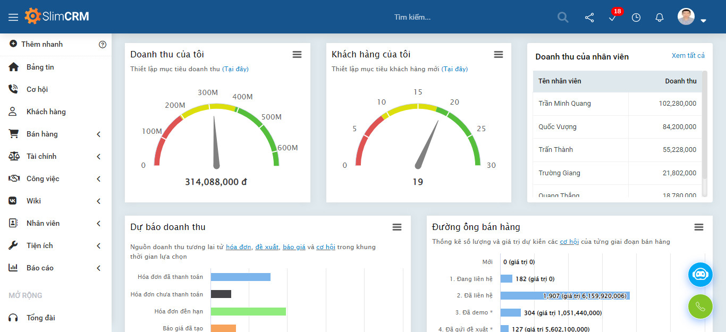Image resolution: width=726 pixels, height=332 pixels.
Task: Click the green phone call floating button
Action: coord(700,307)
